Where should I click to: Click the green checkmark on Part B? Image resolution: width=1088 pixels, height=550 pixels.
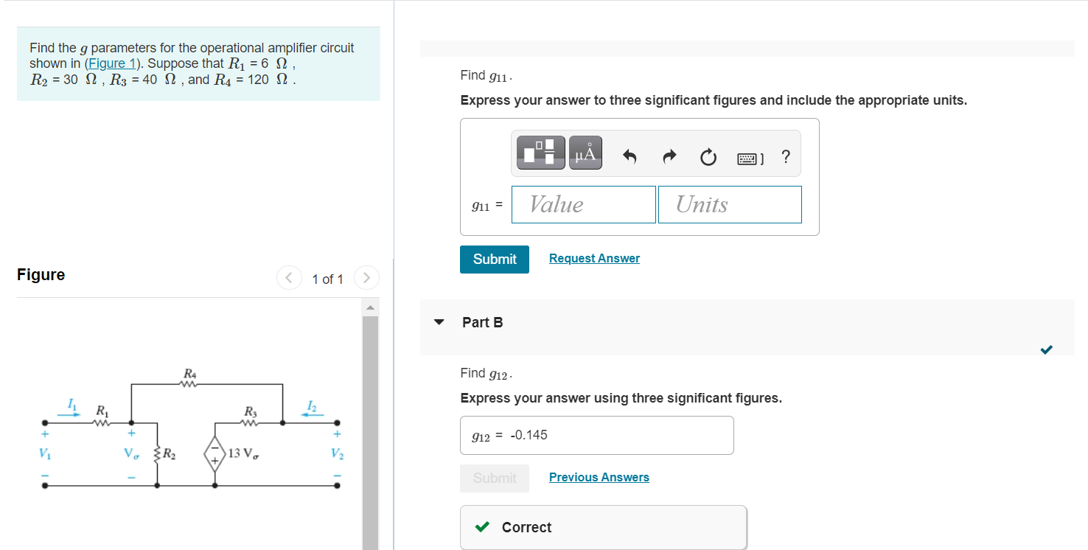pyautogui.click(x=1046, y=350)
